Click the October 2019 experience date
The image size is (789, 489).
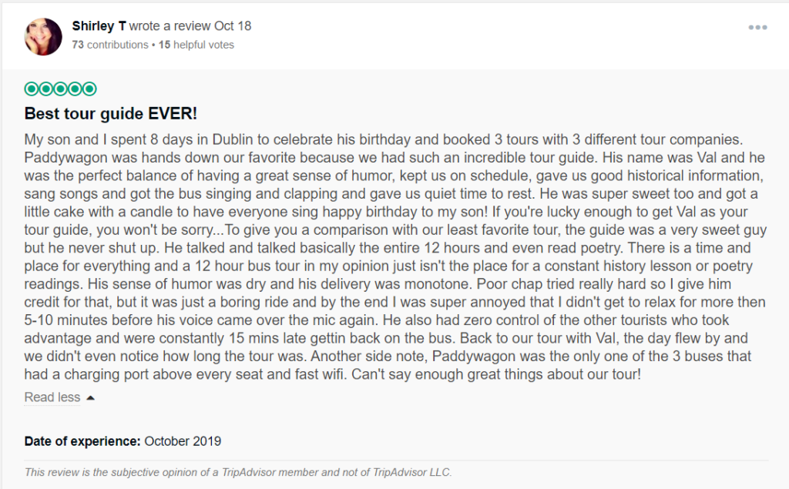183,441
